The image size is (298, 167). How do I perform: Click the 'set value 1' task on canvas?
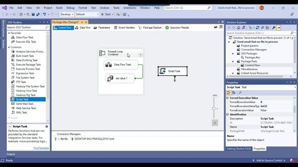[x=120, y=78]
